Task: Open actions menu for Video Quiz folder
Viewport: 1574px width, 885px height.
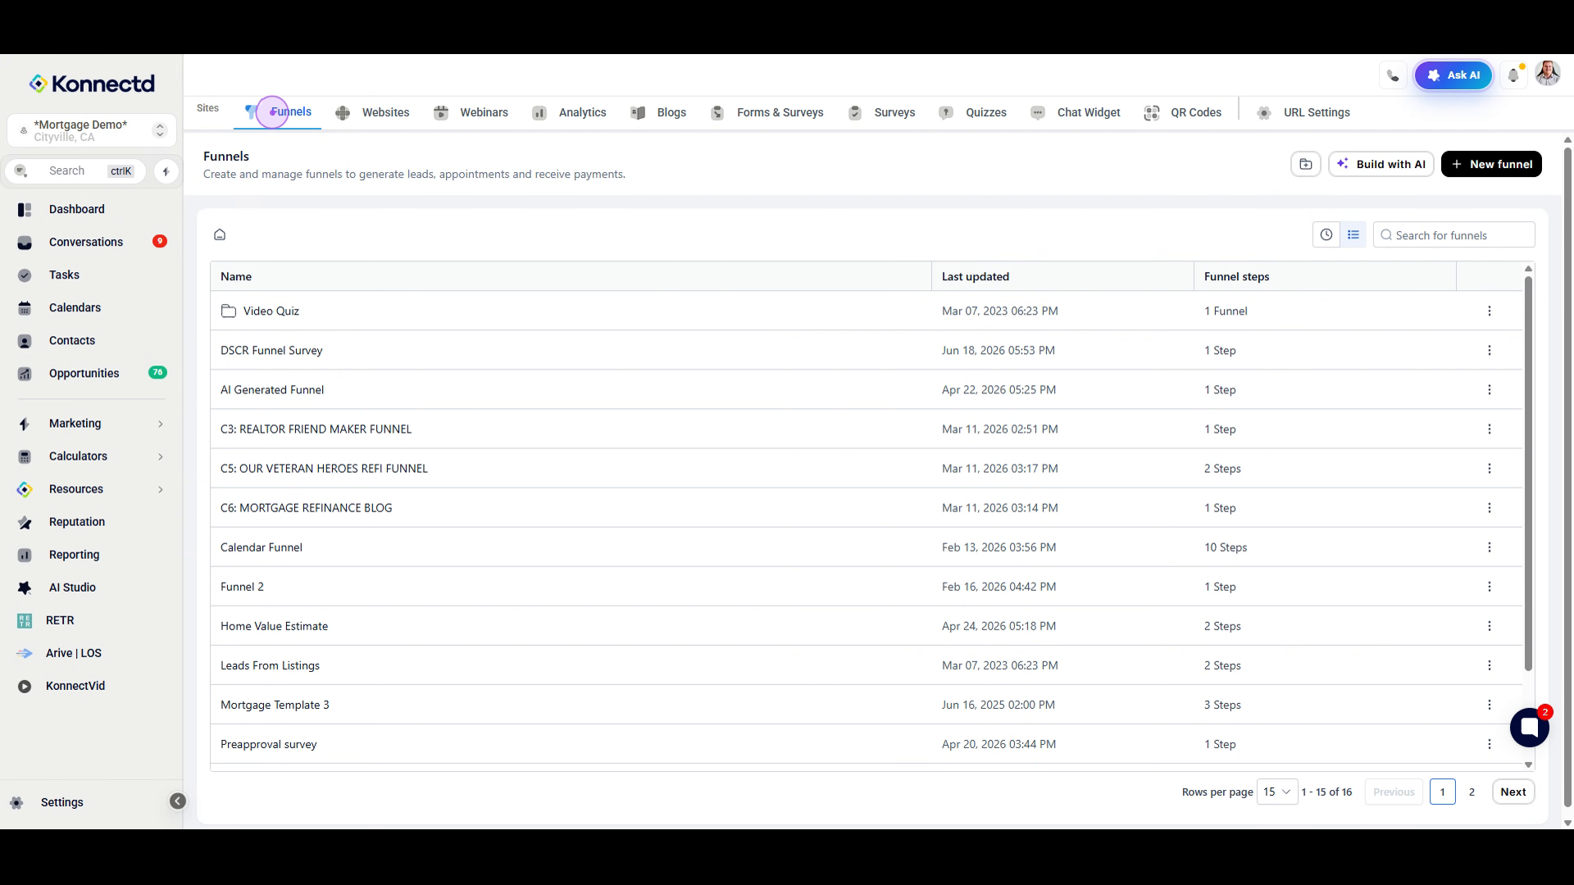Action: [1490, 311]
